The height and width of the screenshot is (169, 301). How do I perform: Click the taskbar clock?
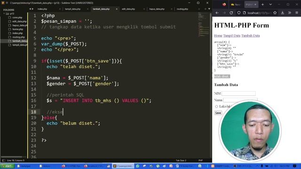point(285,166)
